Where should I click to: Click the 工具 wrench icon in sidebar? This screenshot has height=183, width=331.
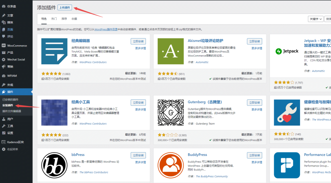tap(4, 126)
